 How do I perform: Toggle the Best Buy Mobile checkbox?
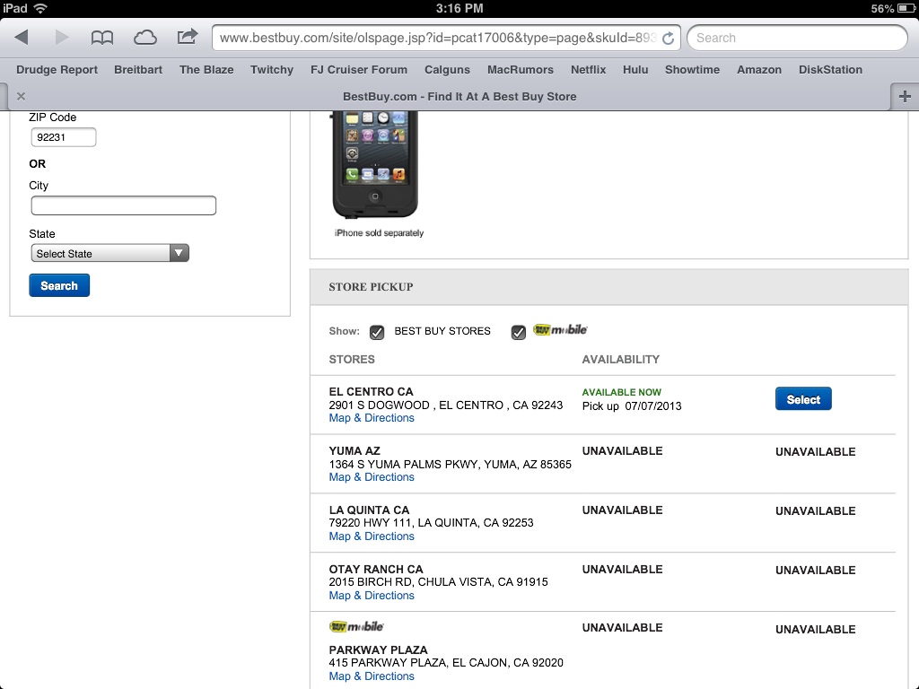[519, 332]
